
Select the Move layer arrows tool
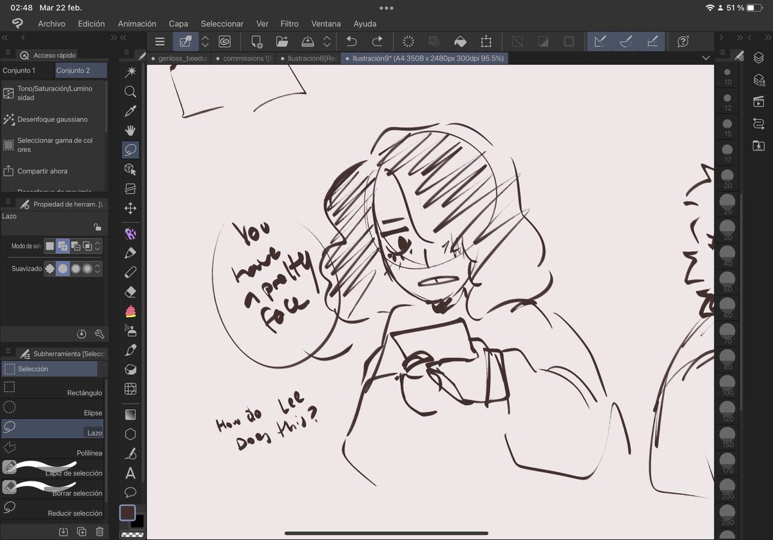click(131, 208)
